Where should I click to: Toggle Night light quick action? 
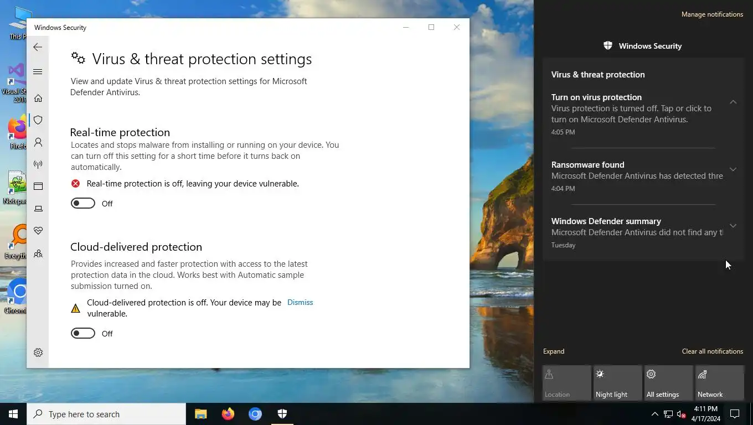click(618, 383)
